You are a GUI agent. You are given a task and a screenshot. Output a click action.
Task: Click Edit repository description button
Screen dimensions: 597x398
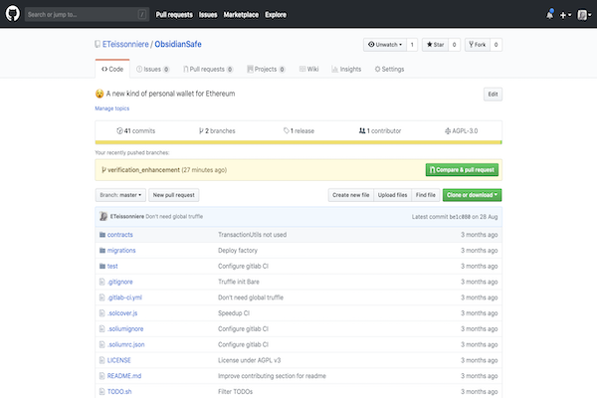[493, 95]
